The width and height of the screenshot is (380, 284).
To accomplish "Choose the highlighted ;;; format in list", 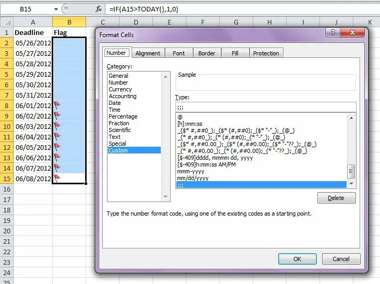I will [x=261, y=185].
